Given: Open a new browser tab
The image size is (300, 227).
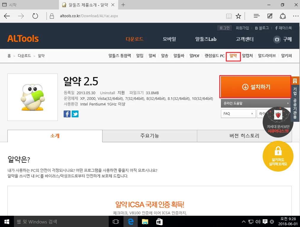Looking at the screenshot, I should (x=123, y=5).
